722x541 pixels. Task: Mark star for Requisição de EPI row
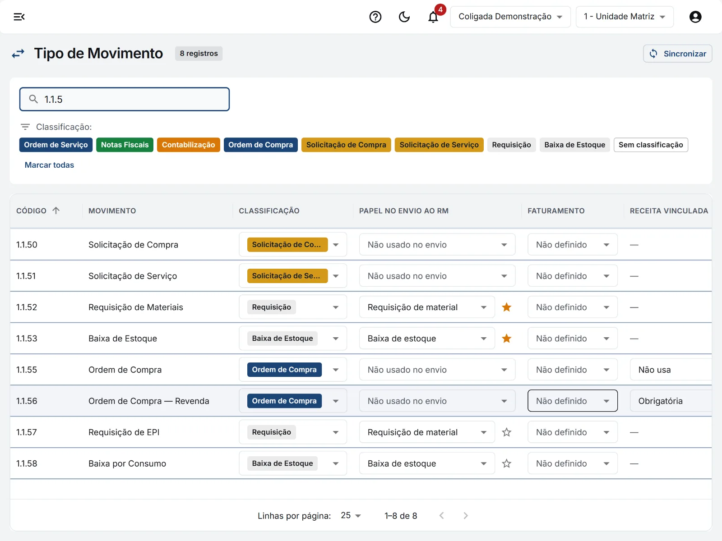click(x=507, y=432)
